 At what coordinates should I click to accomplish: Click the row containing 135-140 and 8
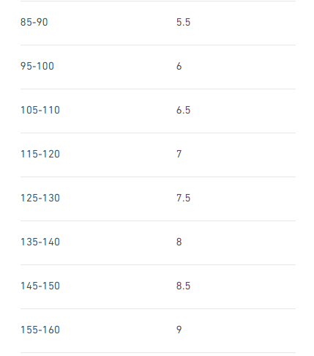coord(158,243)
